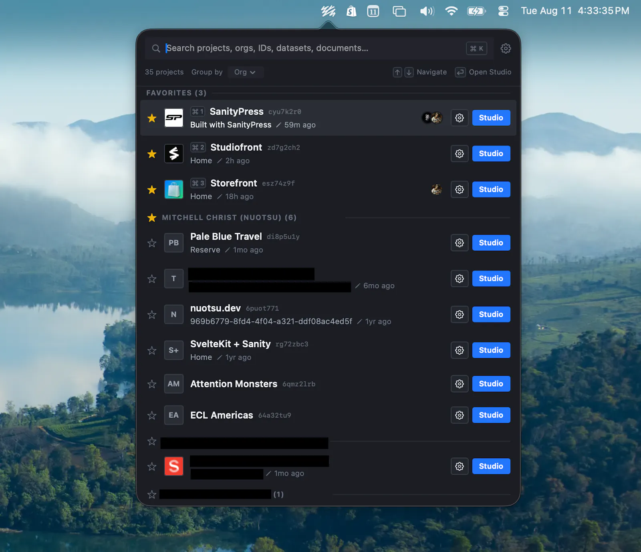Toggle favorite star for Mitchell Christ org
Image resolution: width=641 pixels, height=552 pixels.
[x=152, y=218]
